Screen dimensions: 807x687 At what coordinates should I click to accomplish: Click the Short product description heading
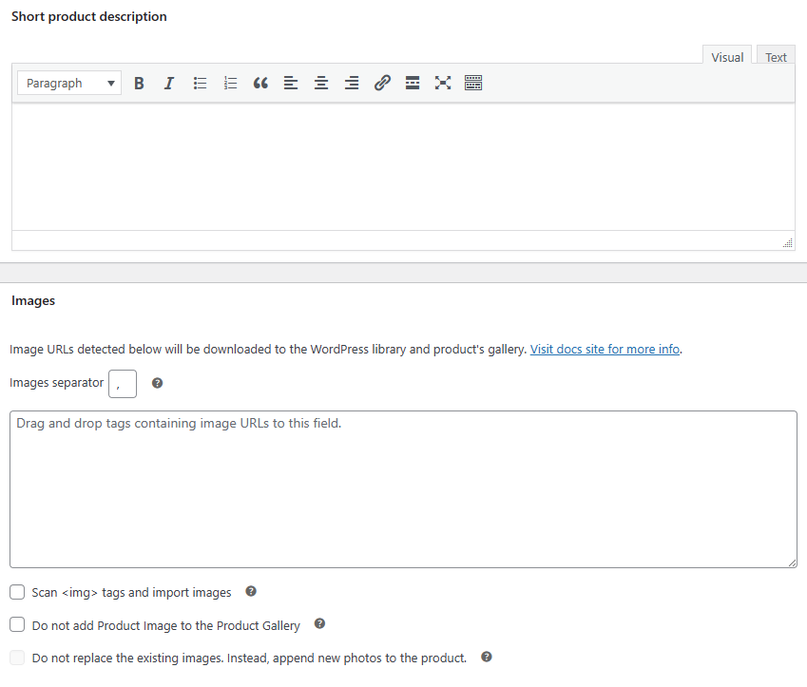coord(89,16)
